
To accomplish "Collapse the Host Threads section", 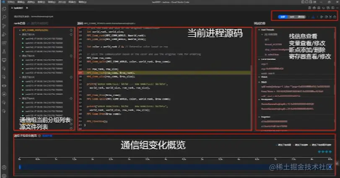I will coord(259,30).
